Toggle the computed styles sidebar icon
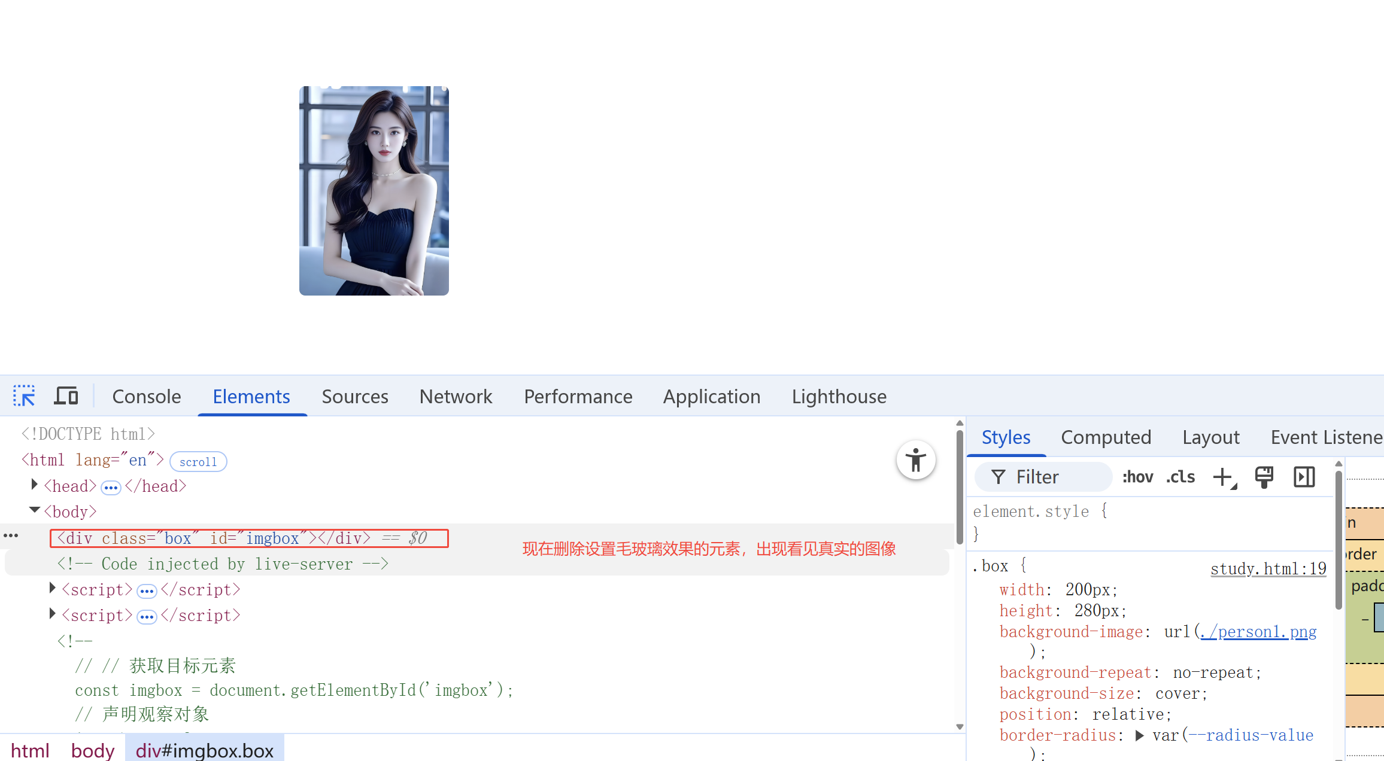The width and height of the screenshot is (1384, 761). tap(1304, 477)
